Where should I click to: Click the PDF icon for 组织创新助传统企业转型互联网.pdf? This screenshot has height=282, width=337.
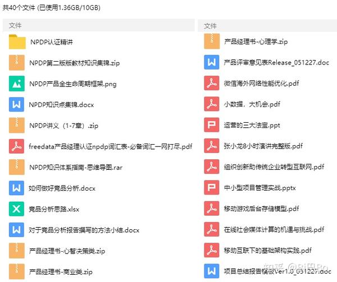click(212, 167)
